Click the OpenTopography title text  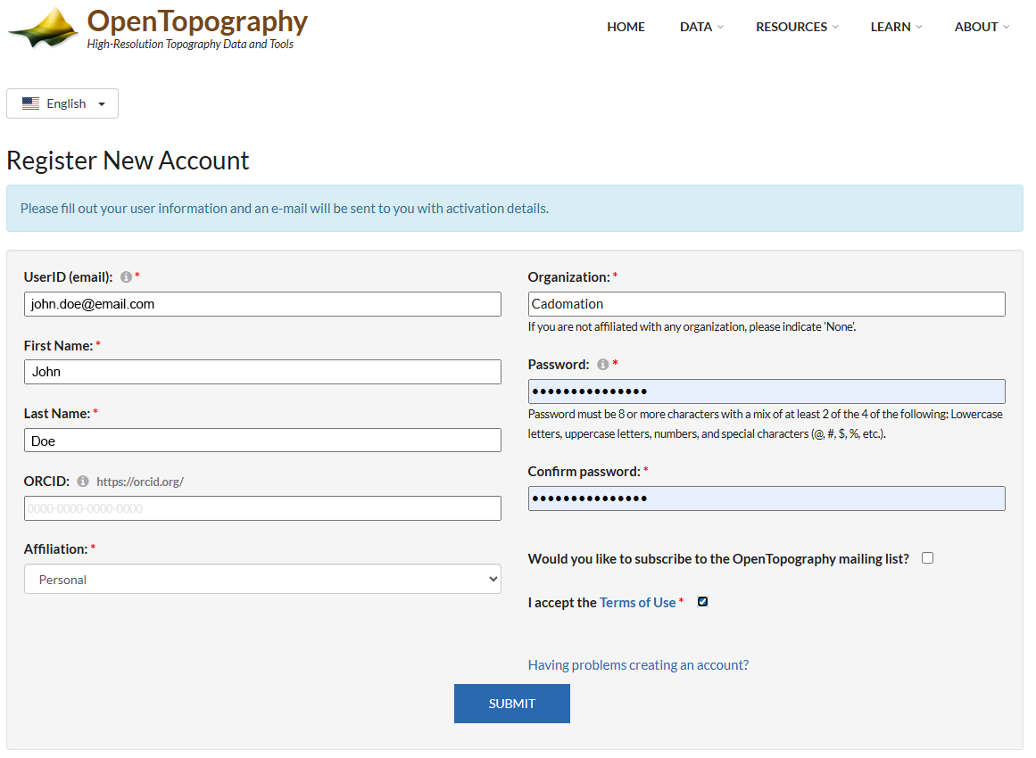[197, 21]
